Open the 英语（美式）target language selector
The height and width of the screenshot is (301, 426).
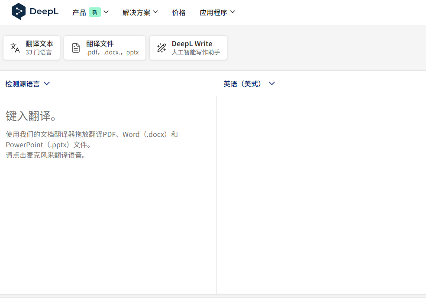(249, 84)
